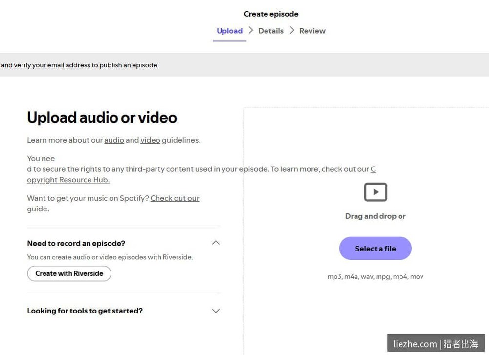
Task: Click the chevron between Details and Review
Action: click(x=292, y=30)
